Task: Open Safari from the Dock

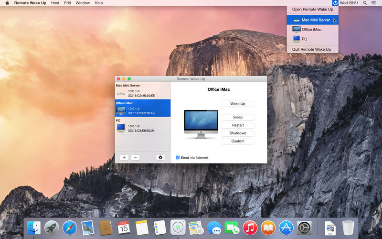Action: pyautogui.click(x=70, y=228)
